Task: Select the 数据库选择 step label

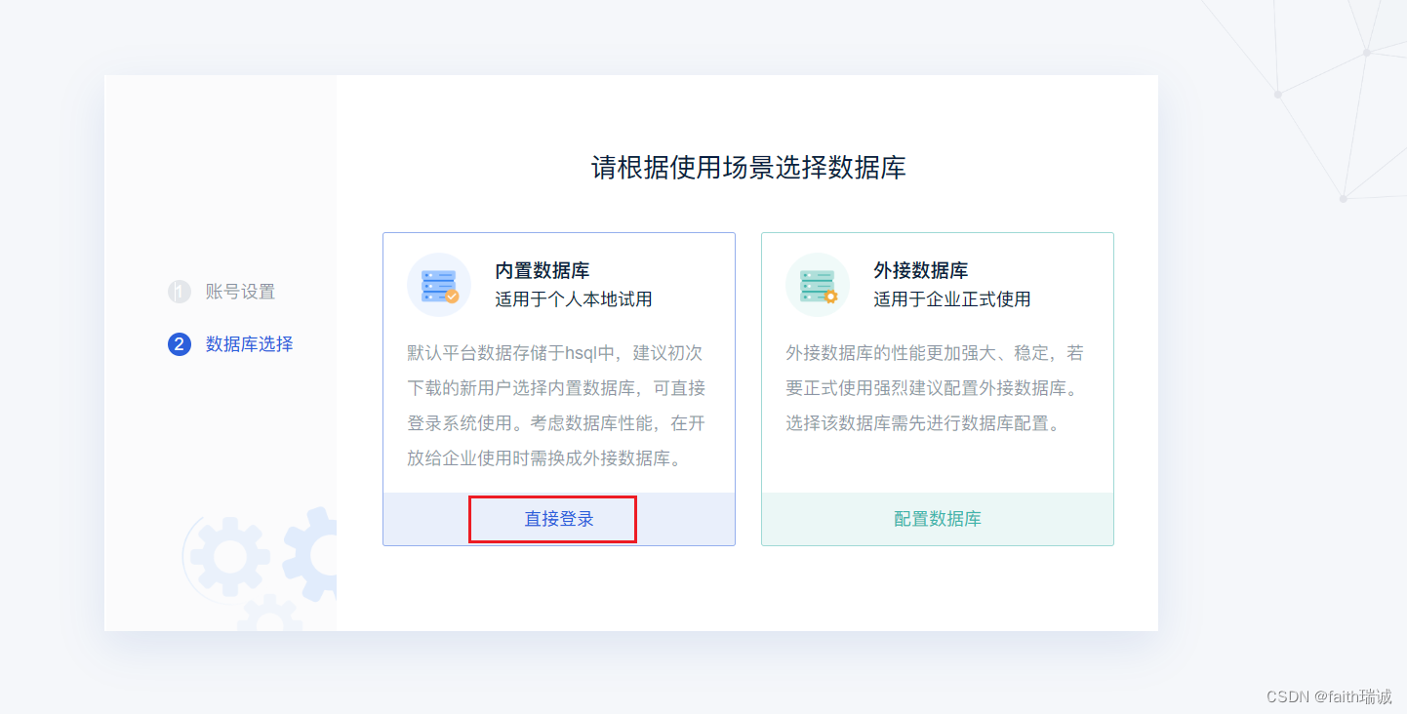Action: [x=249, y=344]
